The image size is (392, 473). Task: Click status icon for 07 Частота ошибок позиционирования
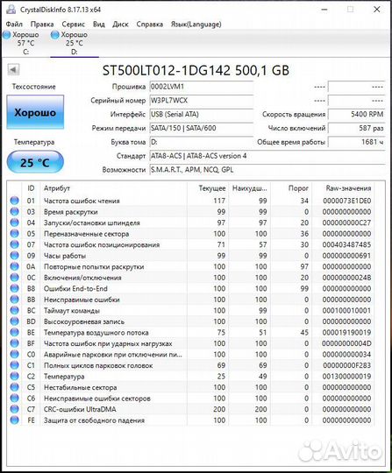point(14,244)
